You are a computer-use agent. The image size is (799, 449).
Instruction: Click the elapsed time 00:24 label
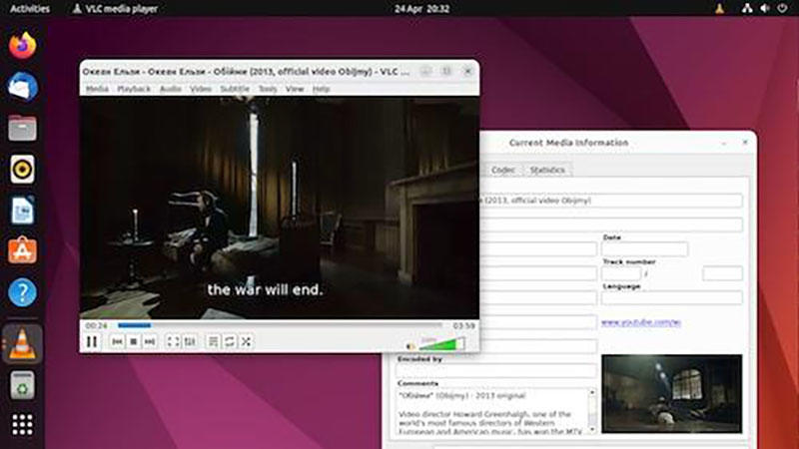pyautogui.click(x=96, y=325)
